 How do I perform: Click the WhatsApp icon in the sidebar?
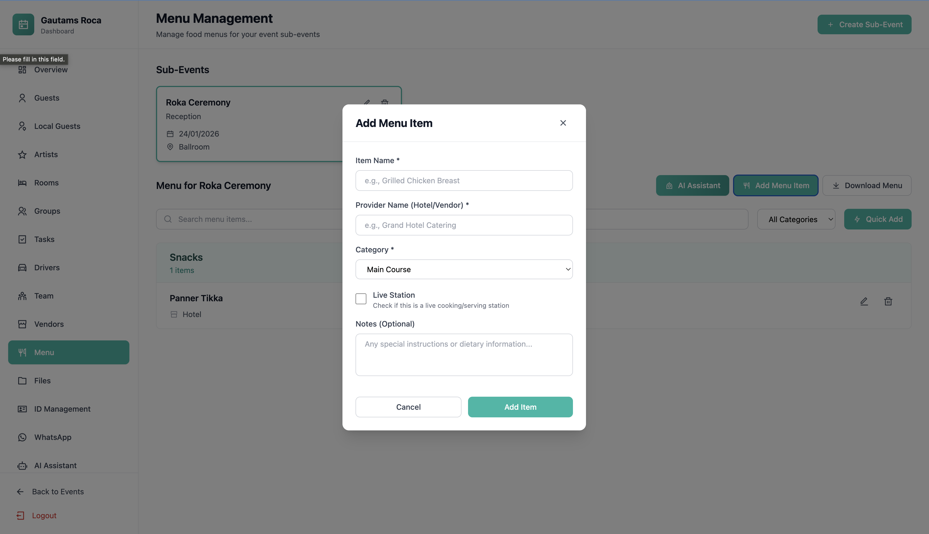(x=22, y=437)
